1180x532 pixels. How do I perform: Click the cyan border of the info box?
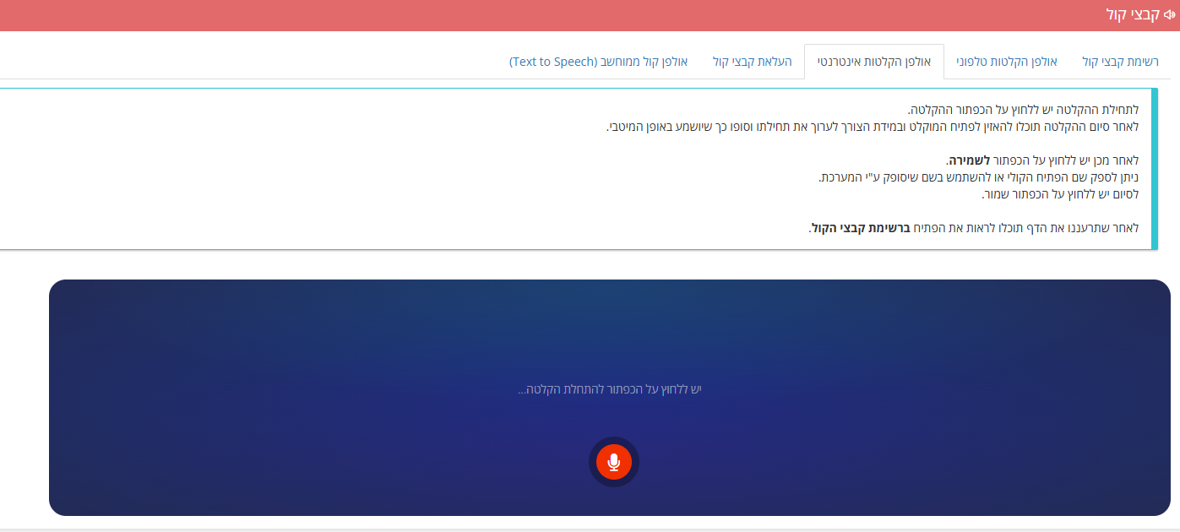point(1155,169)
